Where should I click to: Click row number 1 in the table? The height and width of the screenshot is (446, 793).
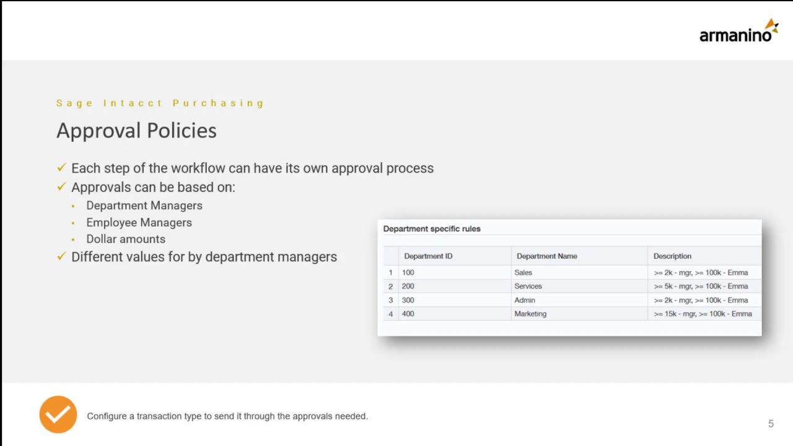pyautogui.click(x=390, y=273)
